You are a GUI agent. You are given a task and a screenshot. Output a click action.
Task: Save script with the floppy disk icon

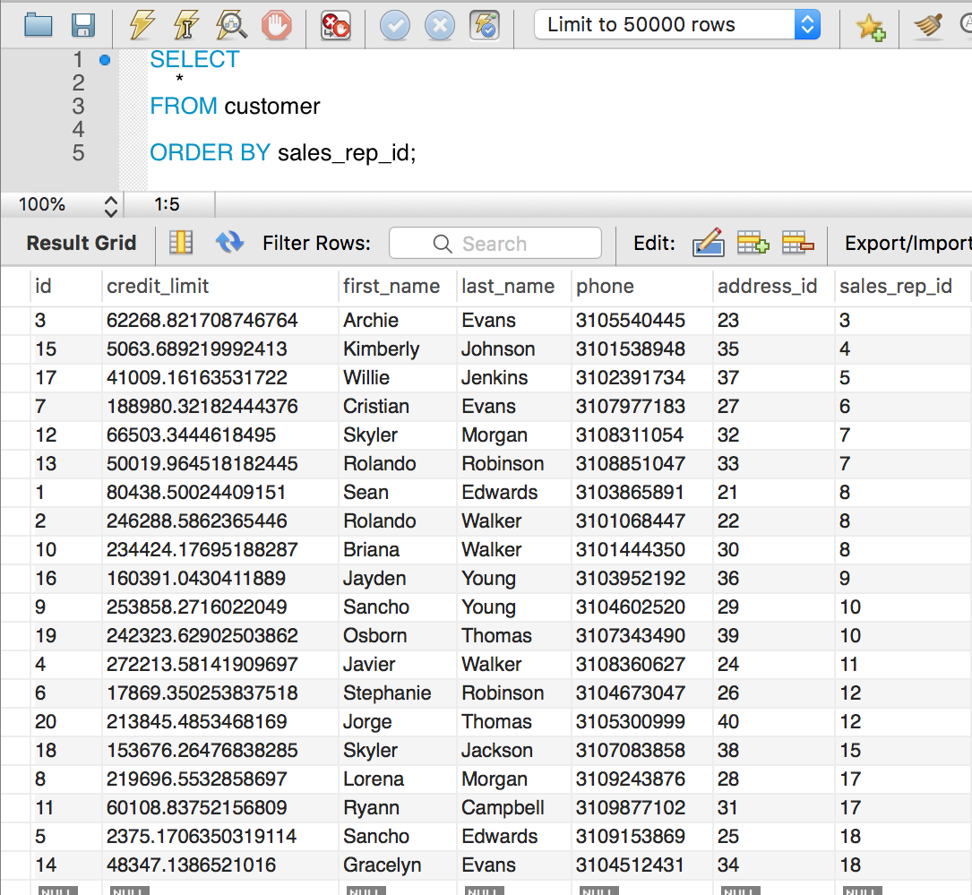83,25
